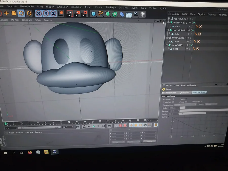Open the Character menu

(123, 8)
